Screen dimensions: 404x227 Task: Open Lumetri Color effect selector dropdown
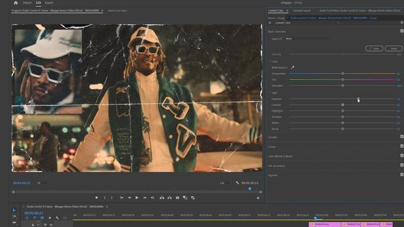coord(307,23)
